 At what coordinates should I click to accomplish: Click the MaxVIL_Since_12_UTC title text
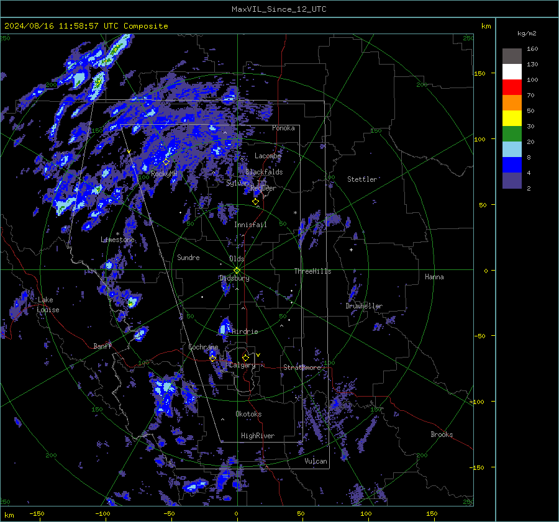pos(279,9)
